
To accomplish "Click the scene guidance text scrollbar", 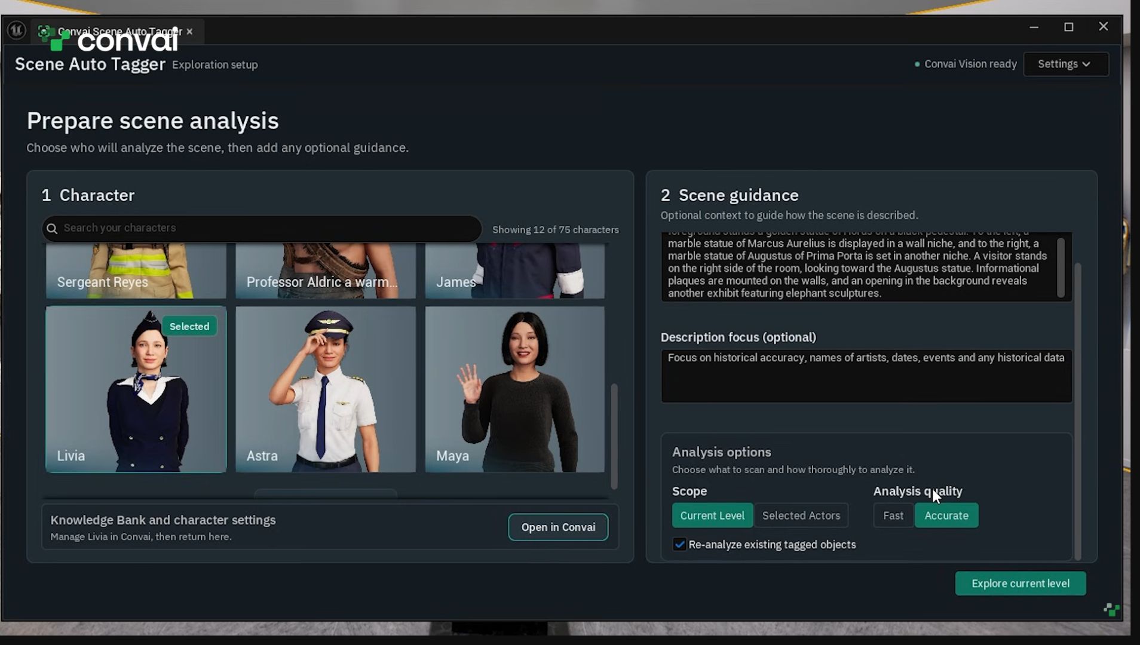I will pyautogui.click(x=1061, y=268).
